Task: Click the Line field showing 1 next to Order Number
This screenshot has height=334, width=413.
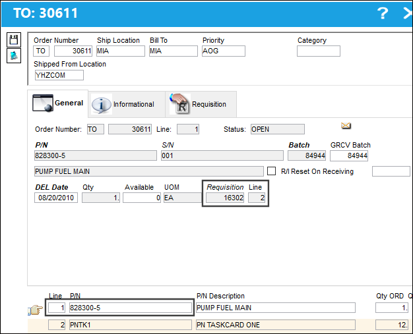Action: click(x=188, y=129)
